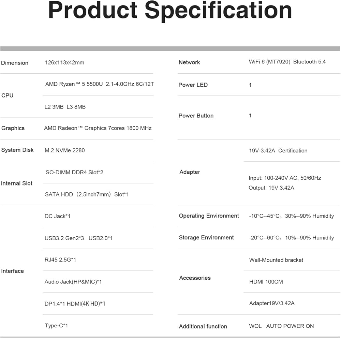
Task: Click the Graphics row label
Action: point(13,128)
